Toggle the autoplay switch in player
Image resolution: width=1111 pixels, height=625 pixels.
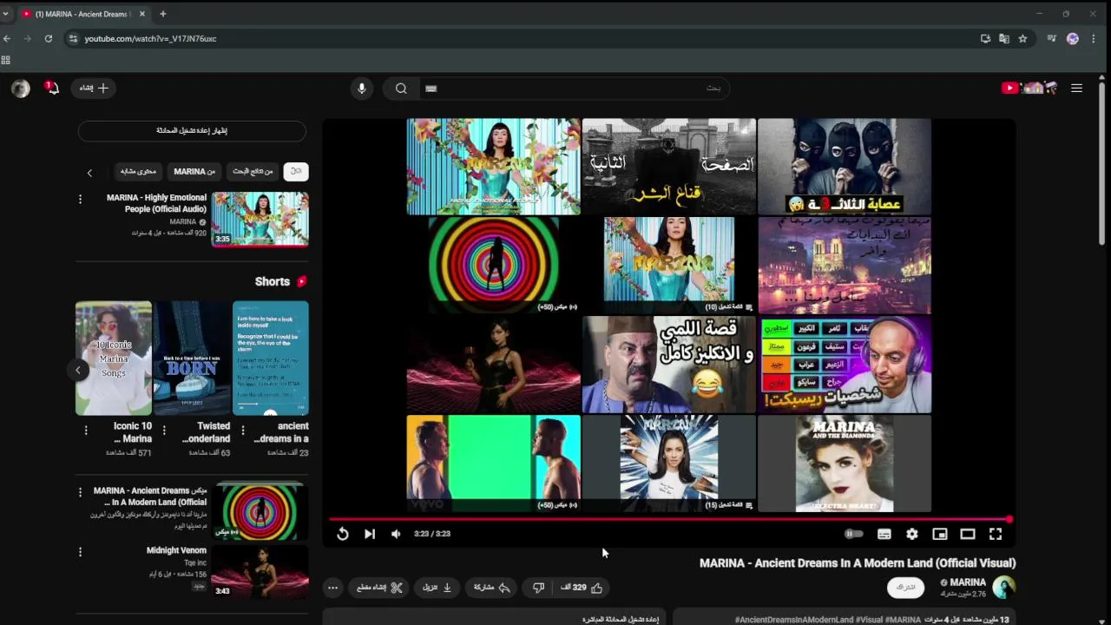pos(854,534)
